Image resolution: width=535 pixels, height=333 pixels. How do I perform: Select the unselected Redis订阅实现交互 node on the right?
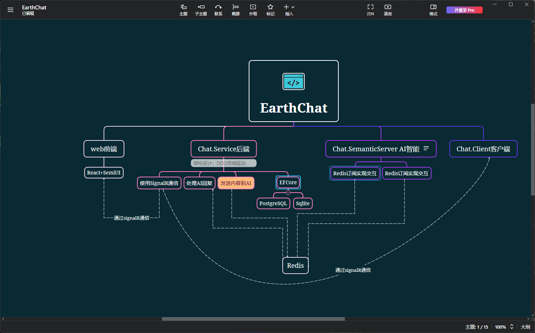coord(407,173)
